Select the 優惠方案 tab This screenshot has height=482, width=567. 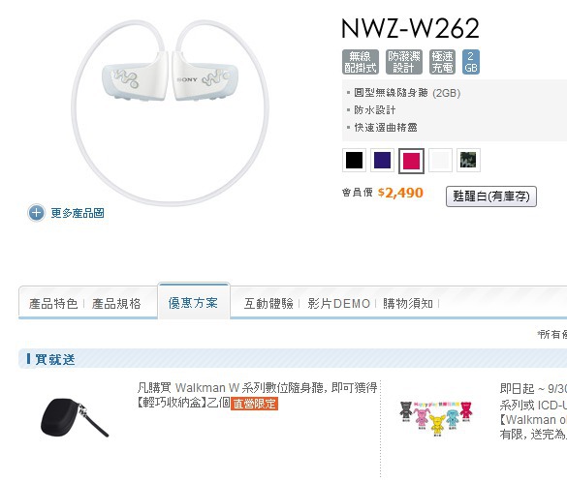coord(194,303)
